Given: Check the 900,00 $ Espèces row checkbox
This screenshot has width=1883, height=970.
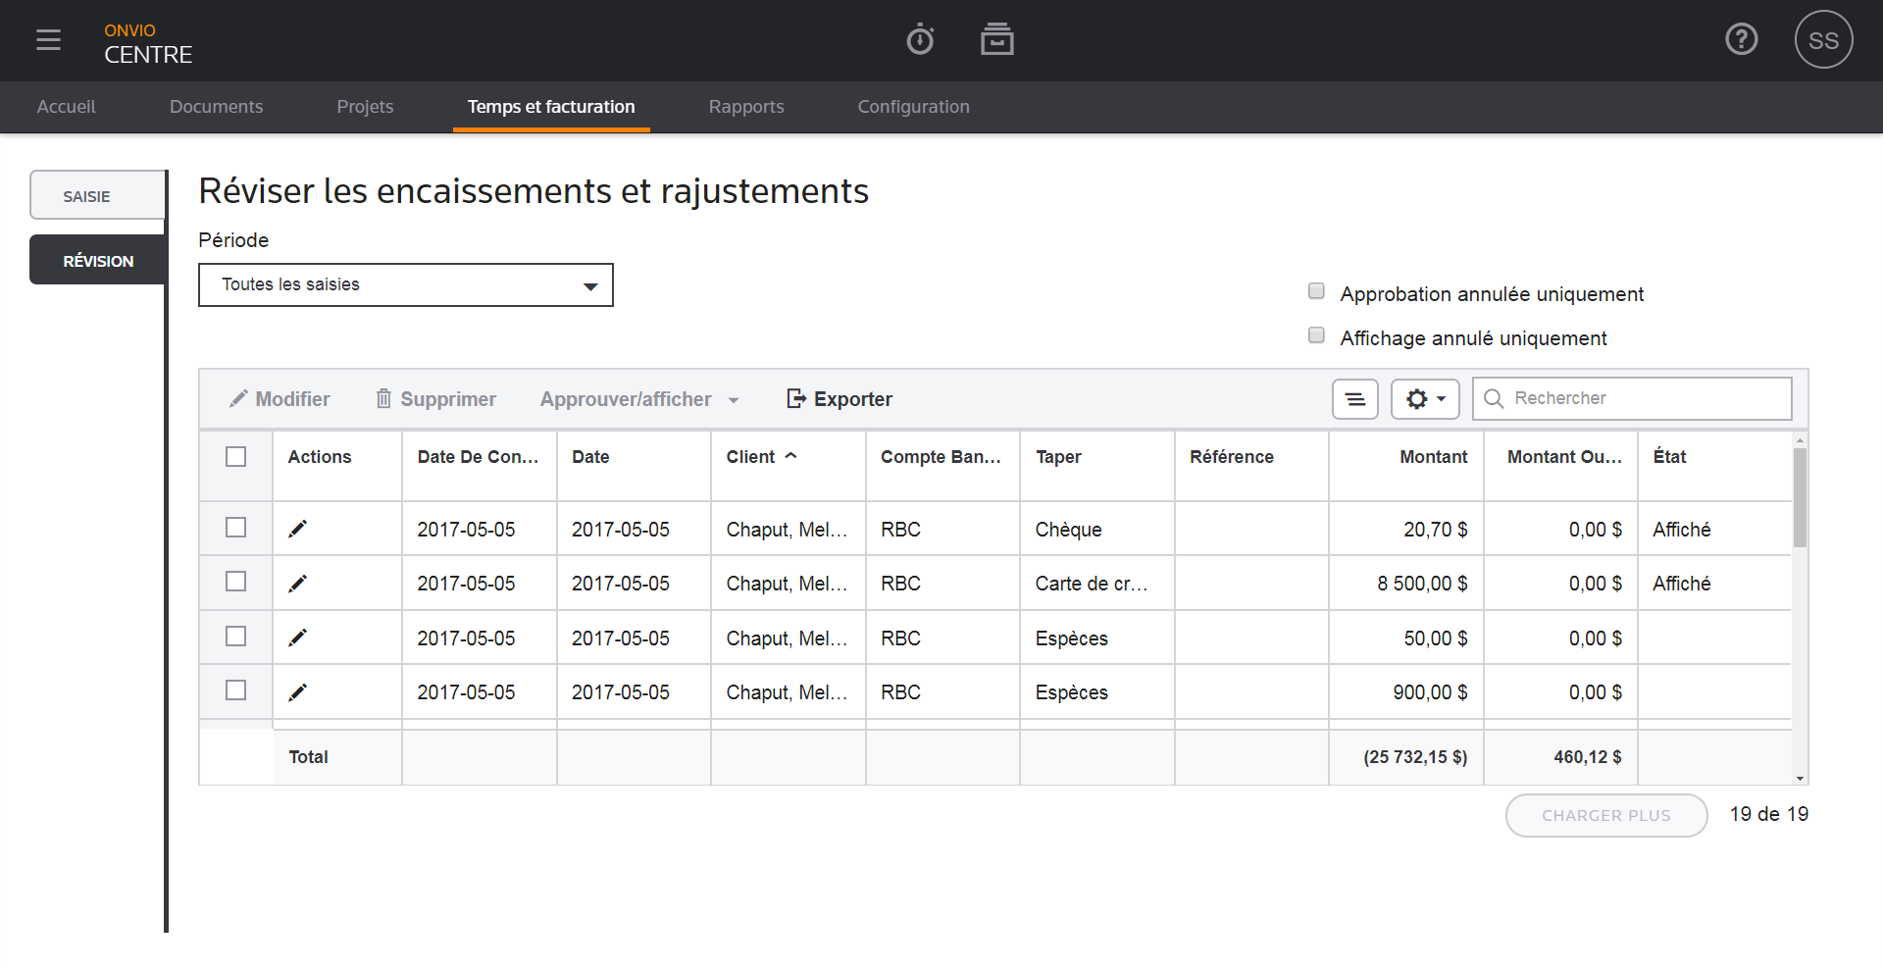Looking at the screenshot, I should [235, 690].
